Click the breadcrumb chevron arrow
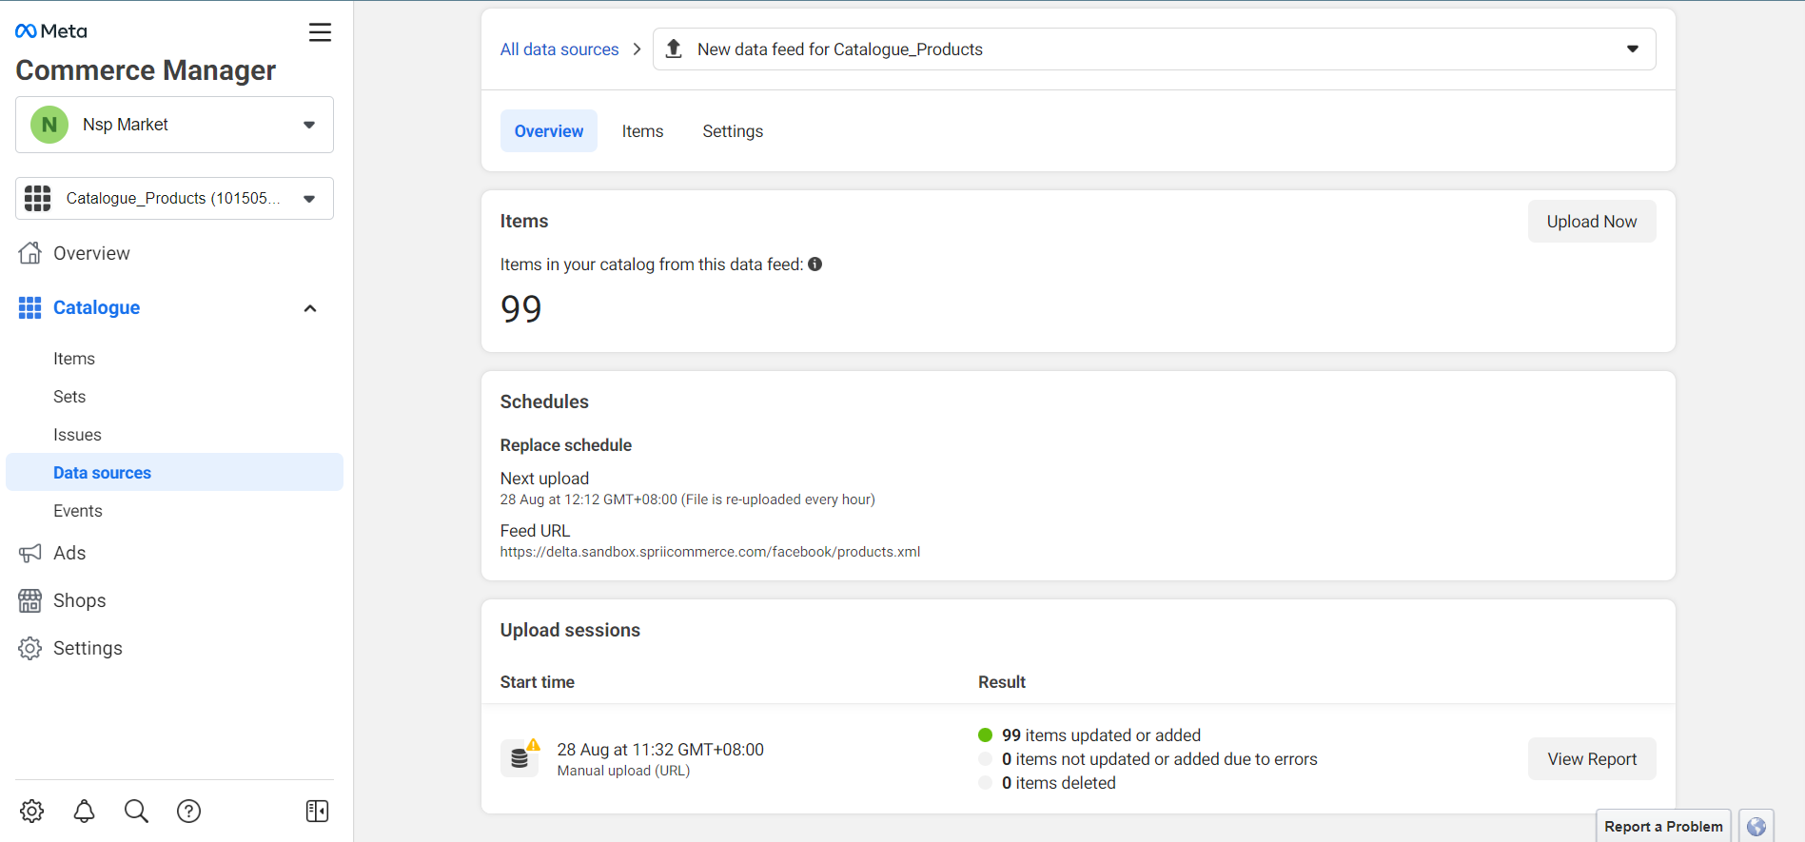The height and width of the screenshot is (842, 1805). click(637, 49)
